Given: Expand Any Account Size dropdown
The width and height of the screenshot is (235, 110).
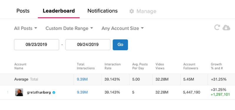Looking at the screenshot, I should 123,28.
